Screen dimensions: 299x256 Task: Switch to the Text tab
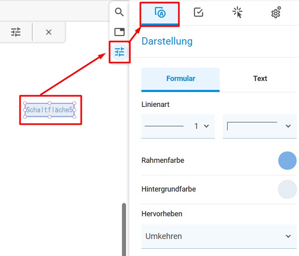pos(260,79)
